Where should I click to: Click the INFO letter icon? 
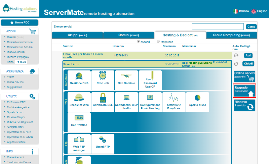(x=32, y=151)
